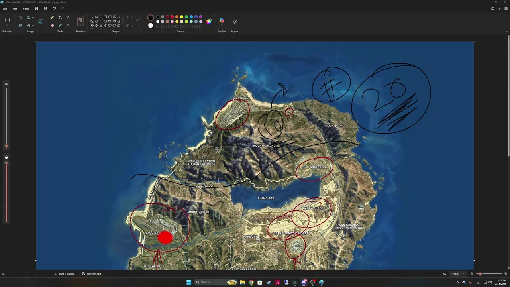Viewport: 510px width, 287px height.
Task: Select the Line shape
Action: (x=92, y=17)
